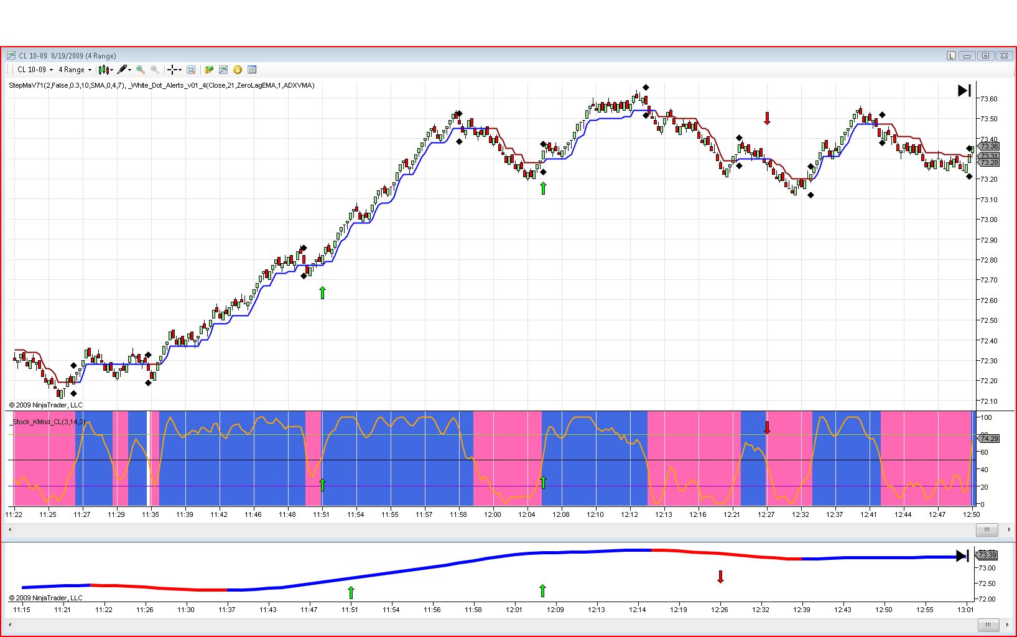Expand the drawing tools dropdown arrow
This screenshot has width=1017, height=637.
coord(129,70)
